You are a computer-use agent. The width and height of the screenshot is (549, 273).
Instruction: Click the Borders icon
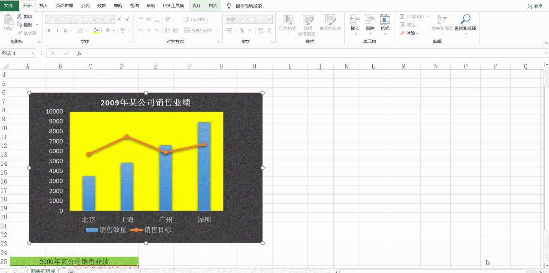[80, 30]
